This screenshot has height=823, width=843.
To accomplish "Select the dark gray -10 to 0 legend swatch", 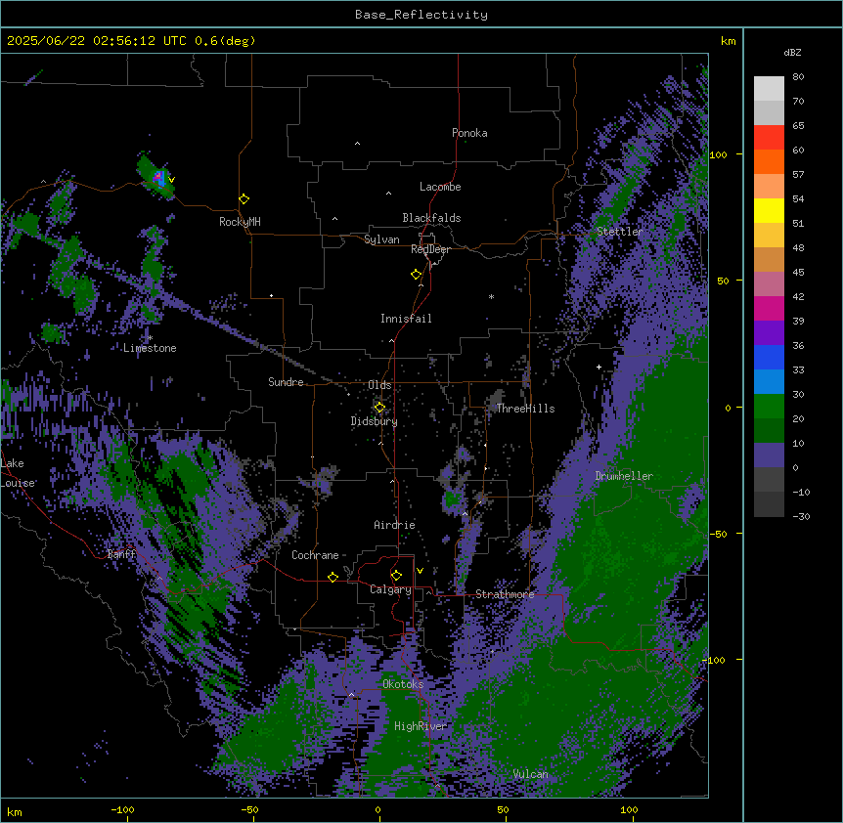I will click(769, 480).
